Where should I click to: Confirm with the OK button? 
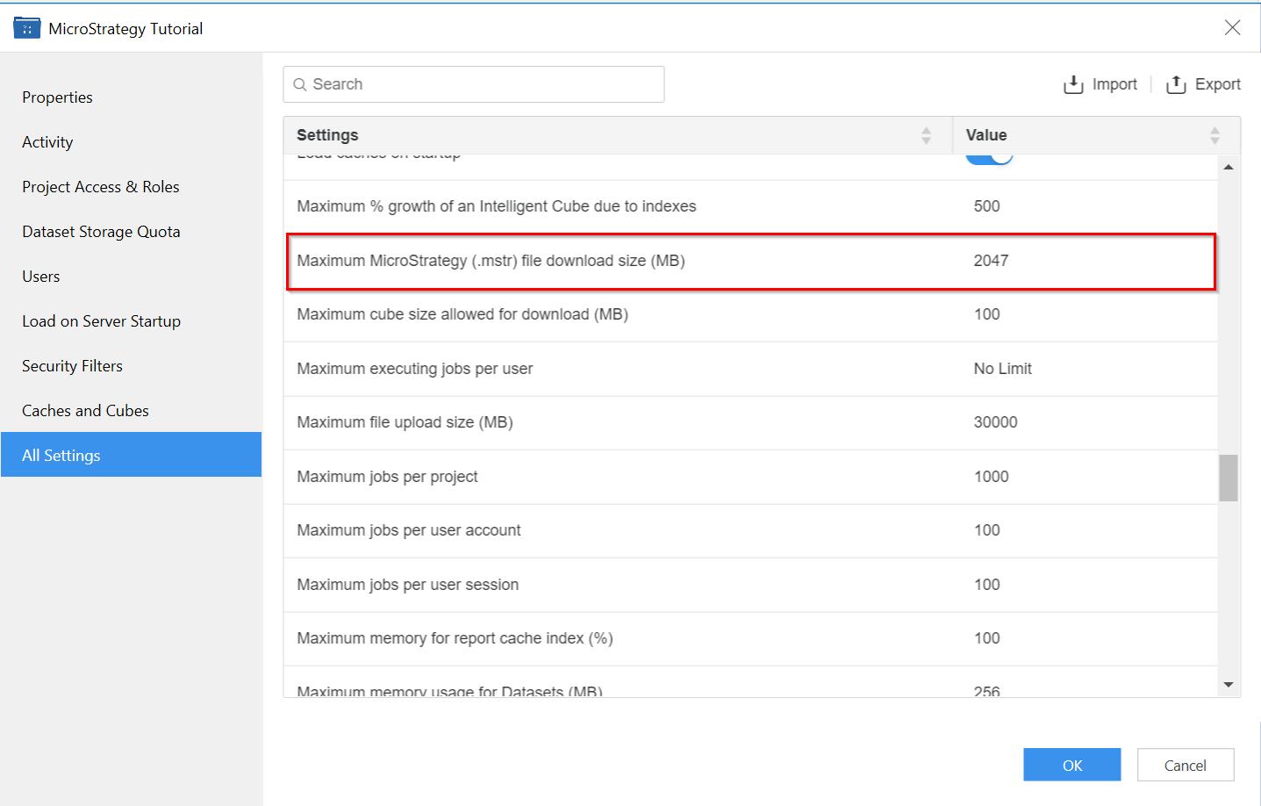(1072, 765)
